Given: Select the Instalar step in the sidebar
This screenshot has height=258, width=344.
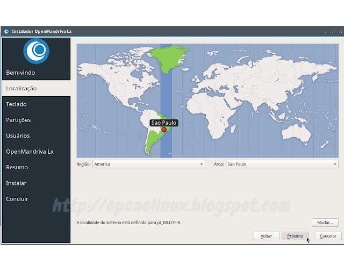Looking at the screenshot, I should pos(16,183).
